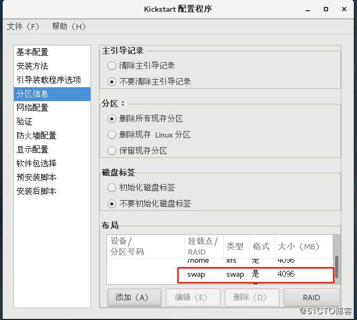Image resolution: width=357 pixels, height=320 pixels.
Task: Click the partition layout vertical scrollbar thumb
Action: tap(337, 266)
